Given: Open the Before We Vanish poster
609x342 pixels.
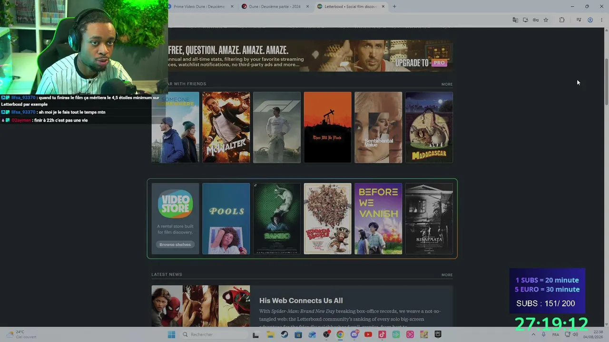Looking at the screenshot, I should 378,218.
